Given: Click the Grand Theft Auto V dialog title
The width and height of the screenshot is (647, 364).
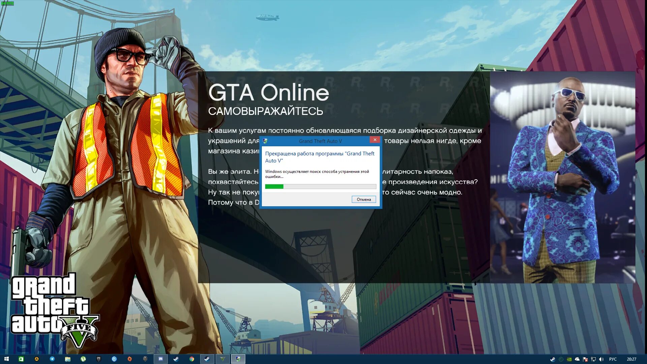Looking at the screenshot, I should click(x=320, y=141).
